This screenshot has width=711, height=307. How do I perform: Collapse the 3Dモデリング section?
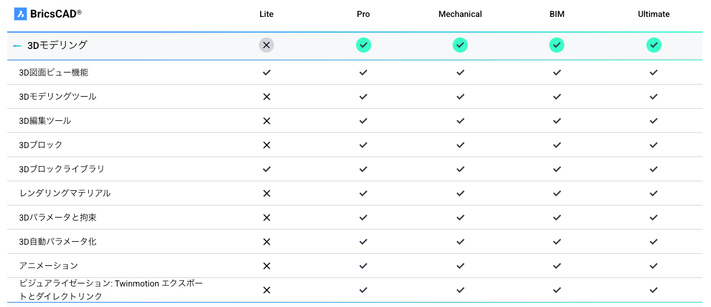pos(18,45)
